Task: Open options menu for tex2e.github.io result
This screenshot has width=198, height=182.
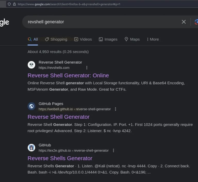Action: [x=113, y=151]
